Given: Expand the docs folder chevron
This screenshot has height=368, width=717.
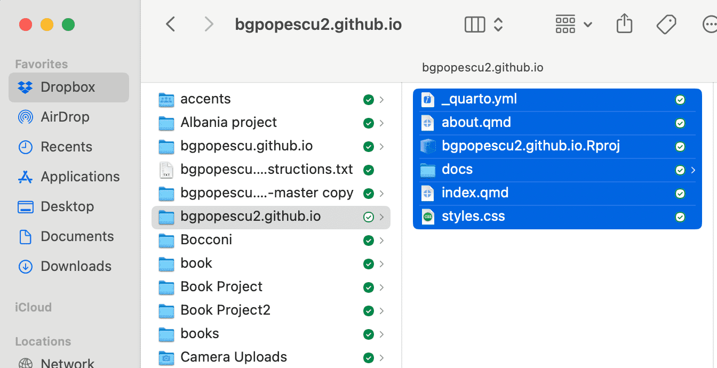Looking at the screenshot, I should tap(693, 170).
